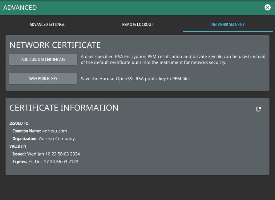Click the Network Certificate heading
This screenshot has height=200, width=275.
point(55,45)
